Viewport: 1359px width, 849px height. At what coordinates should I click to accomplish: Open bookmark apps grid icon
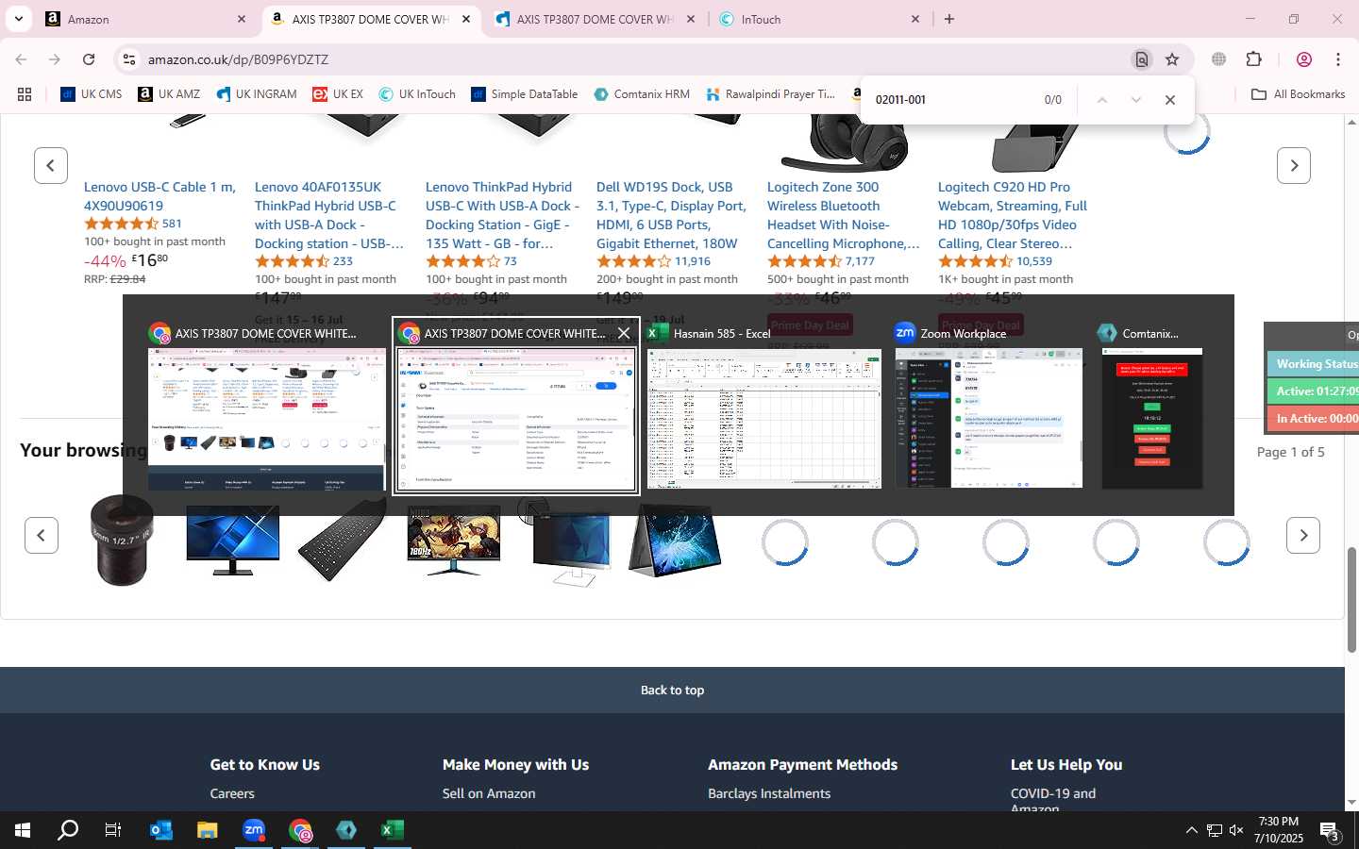click(25, 94)
